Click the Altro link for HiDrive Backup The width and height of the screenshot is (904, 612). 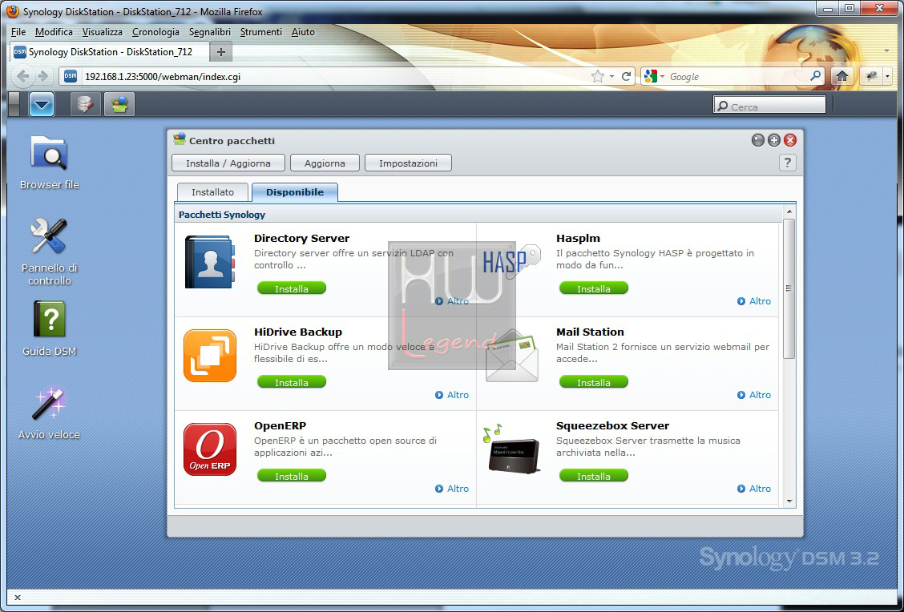tap(452, 395)
